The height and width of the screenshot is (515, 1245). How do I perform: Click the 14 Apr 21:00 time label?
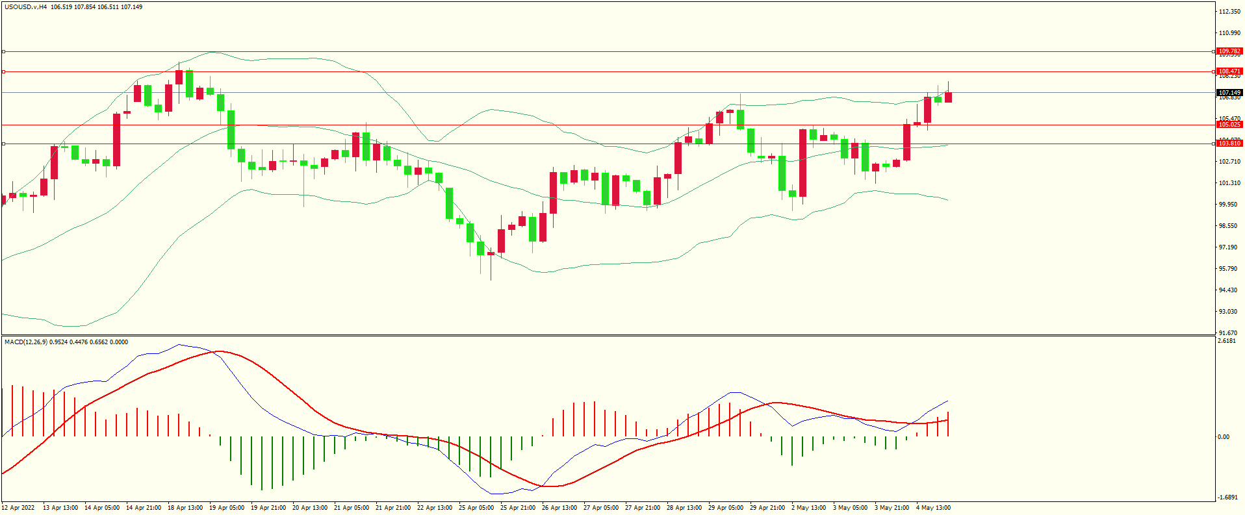coord(144,508)
